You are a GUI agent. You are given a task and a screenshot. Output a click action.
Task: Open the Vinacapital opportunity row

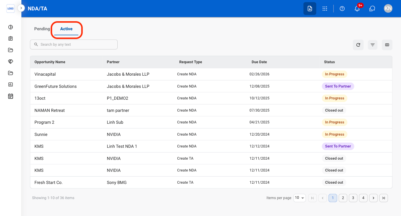pos(211,74)
